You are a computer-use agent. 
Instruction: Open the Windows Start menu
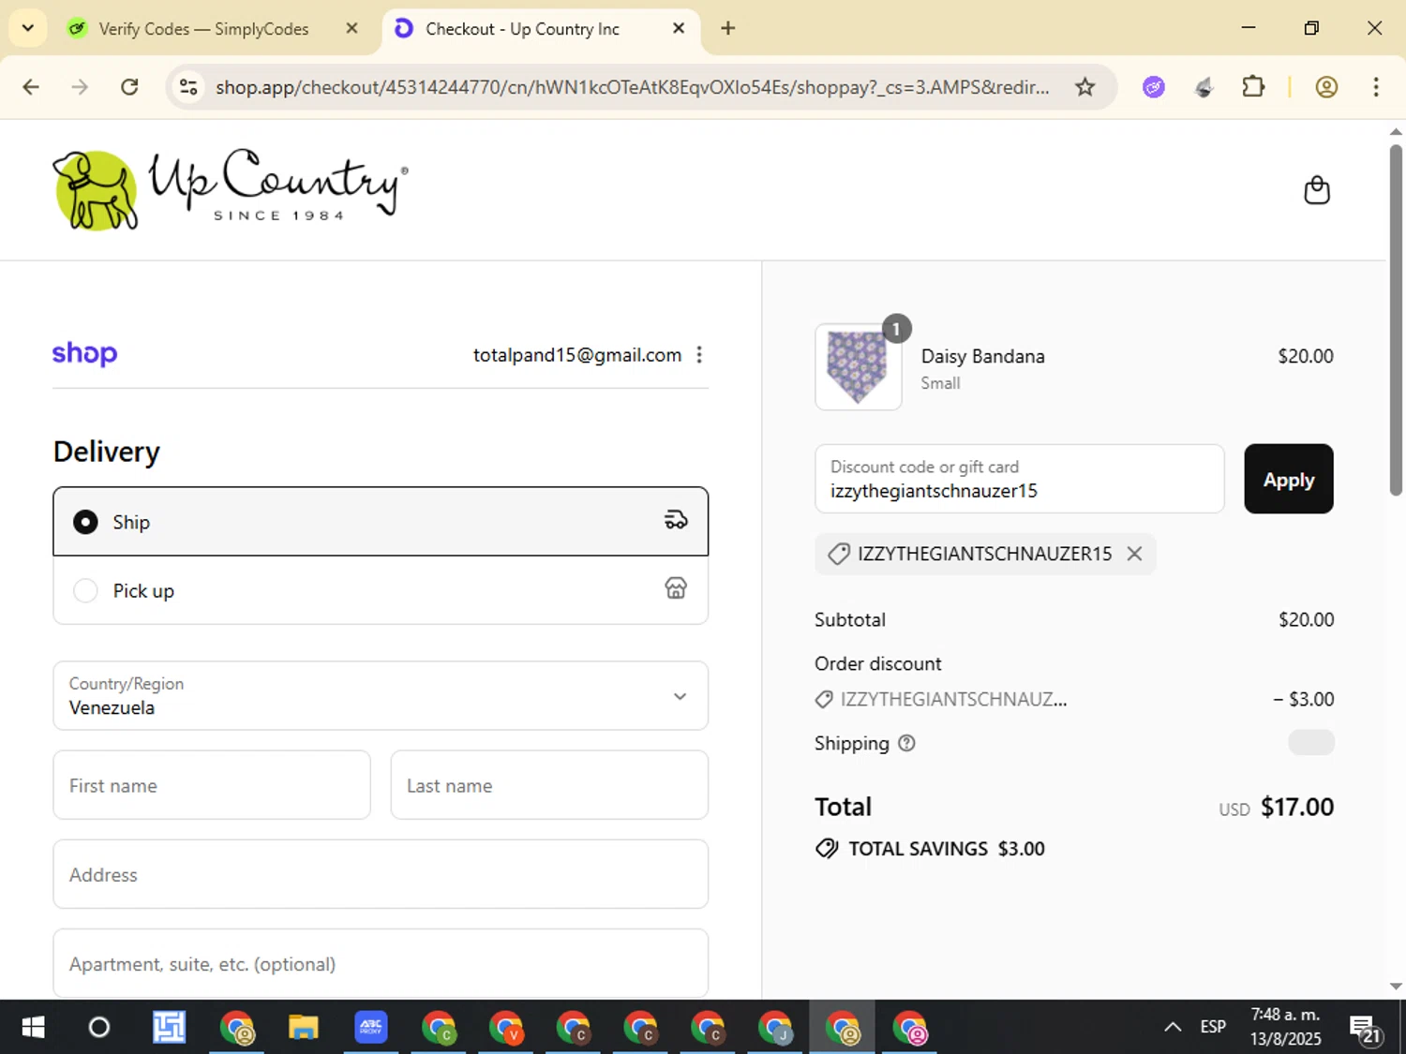coord(33,1028)
